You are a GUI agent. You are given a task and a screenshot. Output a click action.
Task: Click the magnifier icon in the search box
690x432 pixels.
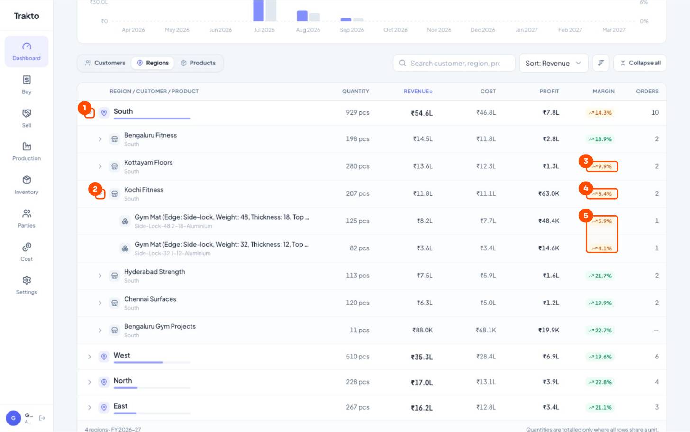coord(402,63)
